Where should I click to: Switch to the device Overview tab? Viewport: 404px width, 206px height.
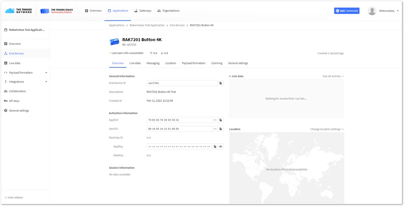point(118,63)
